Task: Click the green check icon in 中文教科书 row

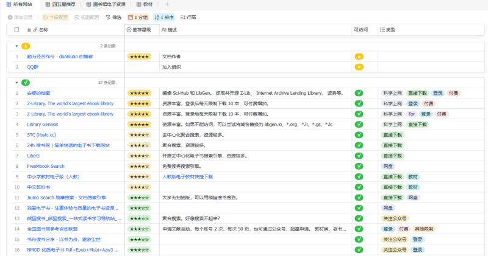Action: coord(359,187)
